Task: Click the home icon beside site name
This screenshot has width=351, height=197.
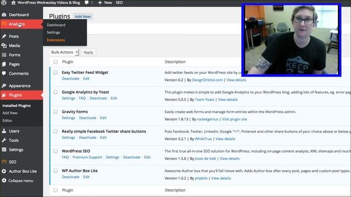Action: (x=13, y=3)
